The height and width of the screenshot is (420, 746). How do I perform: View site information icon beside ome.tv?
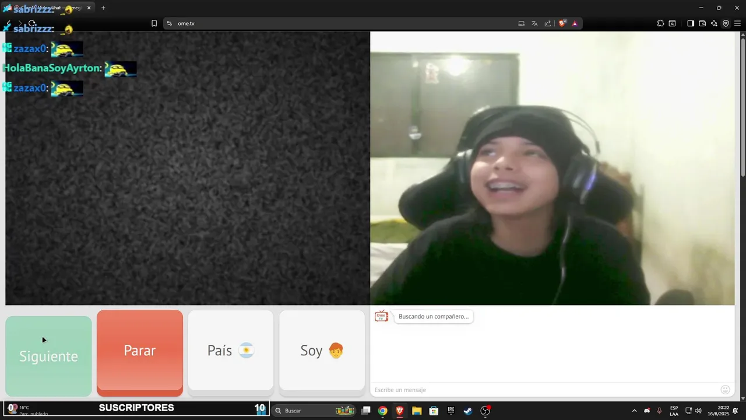pyautogui.click(x=170, y=23)
